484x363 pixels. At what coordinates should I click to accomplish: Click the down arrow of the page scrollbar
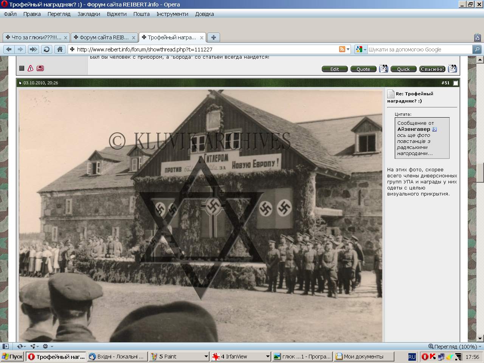click(x=480, y=338)
